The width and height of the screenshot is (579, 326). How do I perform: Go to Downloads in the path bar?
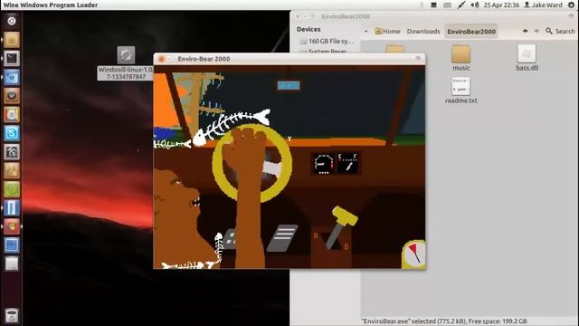(x=423, y=32)
